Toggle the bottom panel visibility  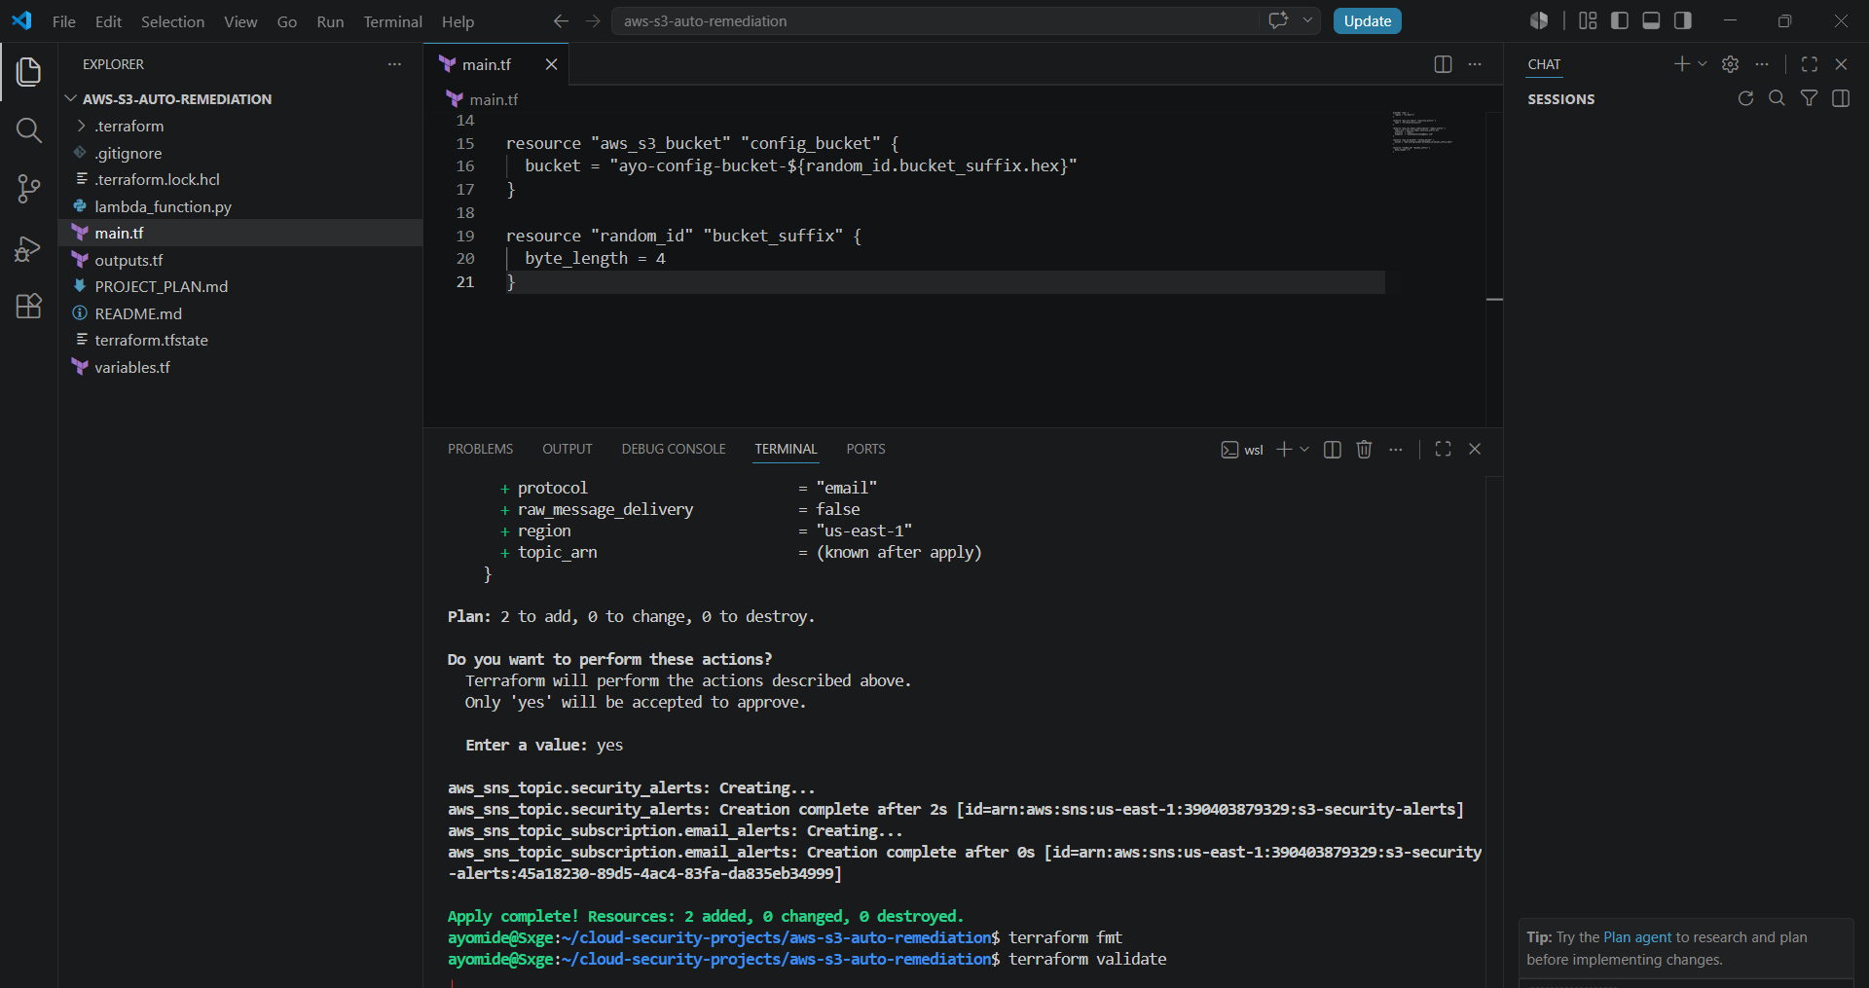[x=1651, y=20]
